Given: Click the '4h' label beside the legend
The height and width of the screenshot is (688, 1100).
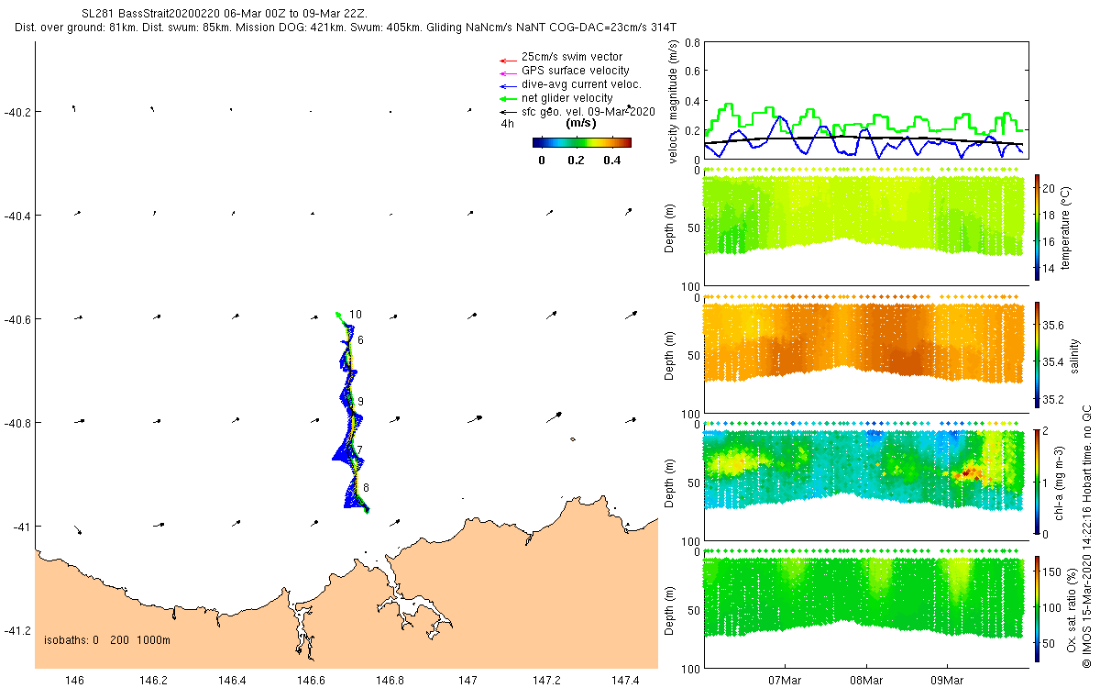Looking at the screenshot, I should [x=507, y=123].
